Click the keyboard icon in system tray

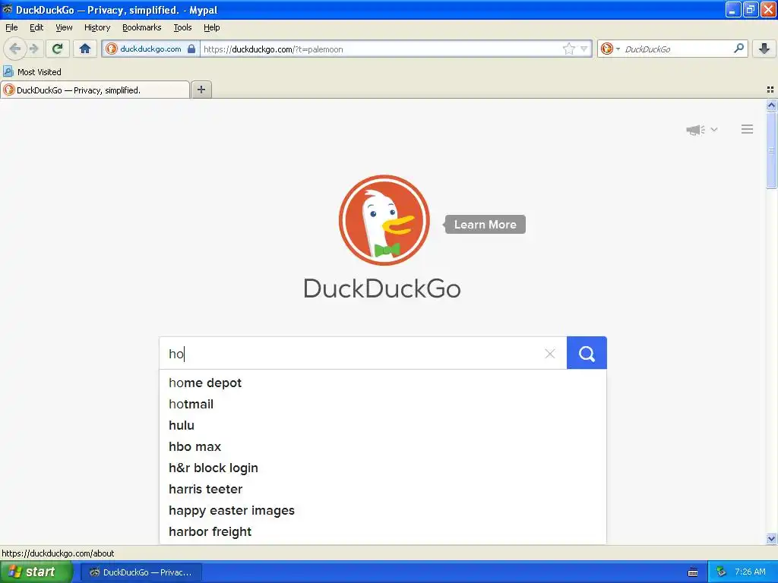(x=693, y=572)
